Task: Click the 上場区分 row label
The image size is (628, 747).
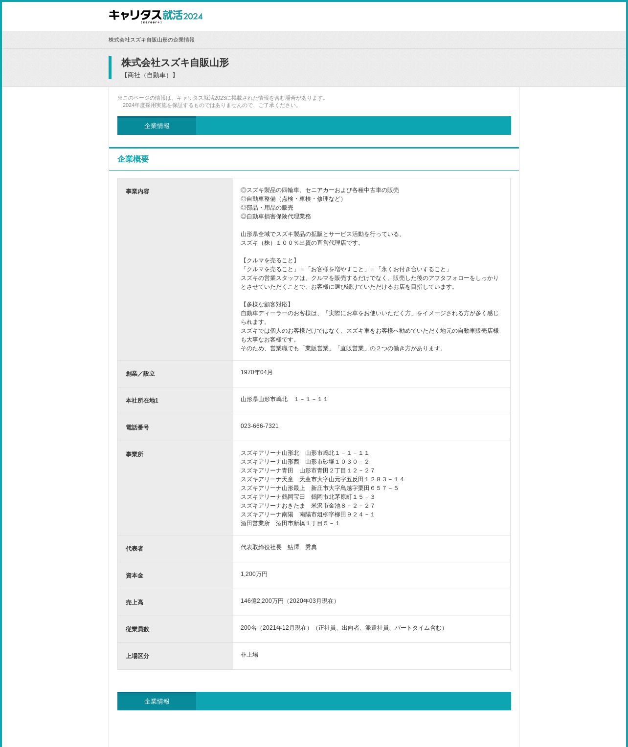Action: 137,656
